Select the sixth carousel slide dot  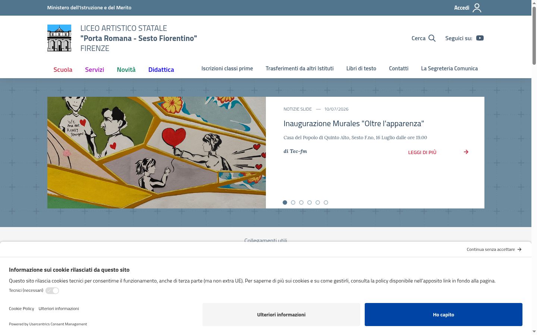[x=326, y=202]
